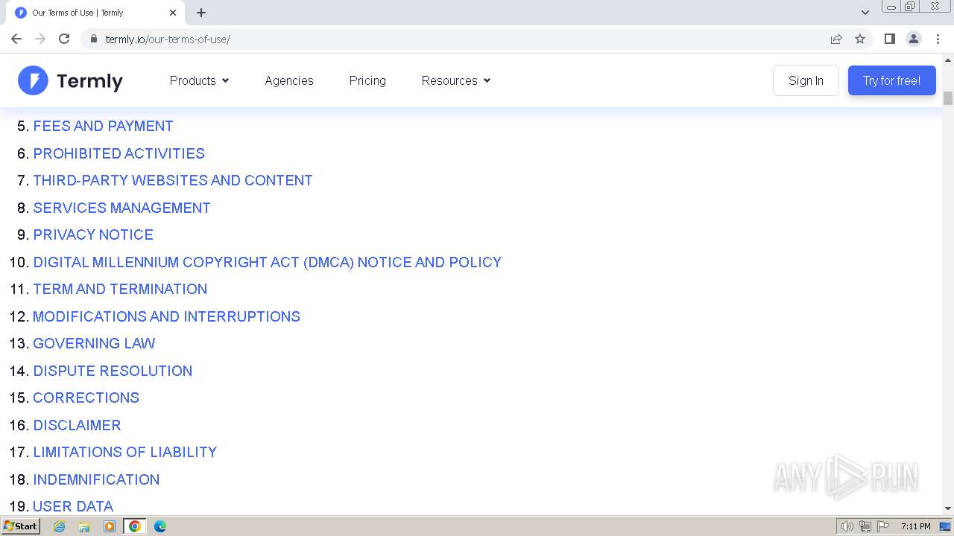
Task: Click the scrollbar up arrow
Action: point(948,60)
